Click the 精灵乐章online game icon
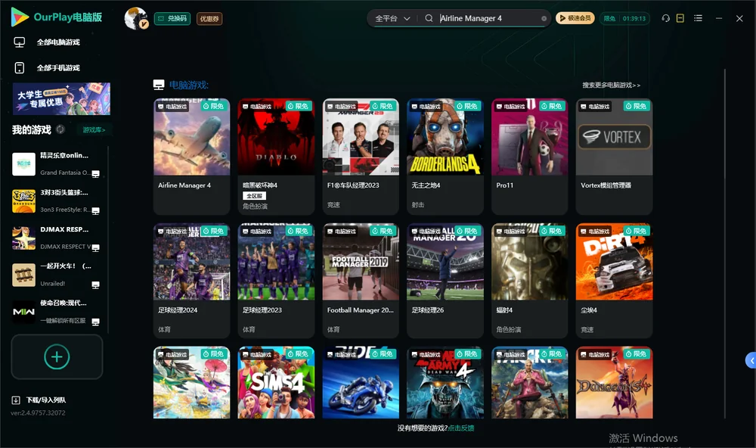 click(23, 164)
